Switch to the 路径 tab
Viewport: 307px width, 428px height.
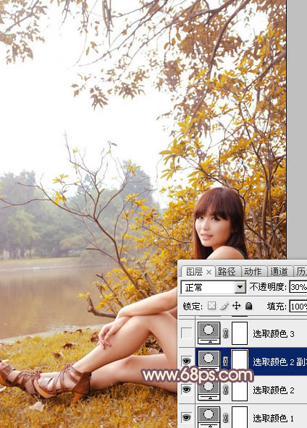coord(227,272)
